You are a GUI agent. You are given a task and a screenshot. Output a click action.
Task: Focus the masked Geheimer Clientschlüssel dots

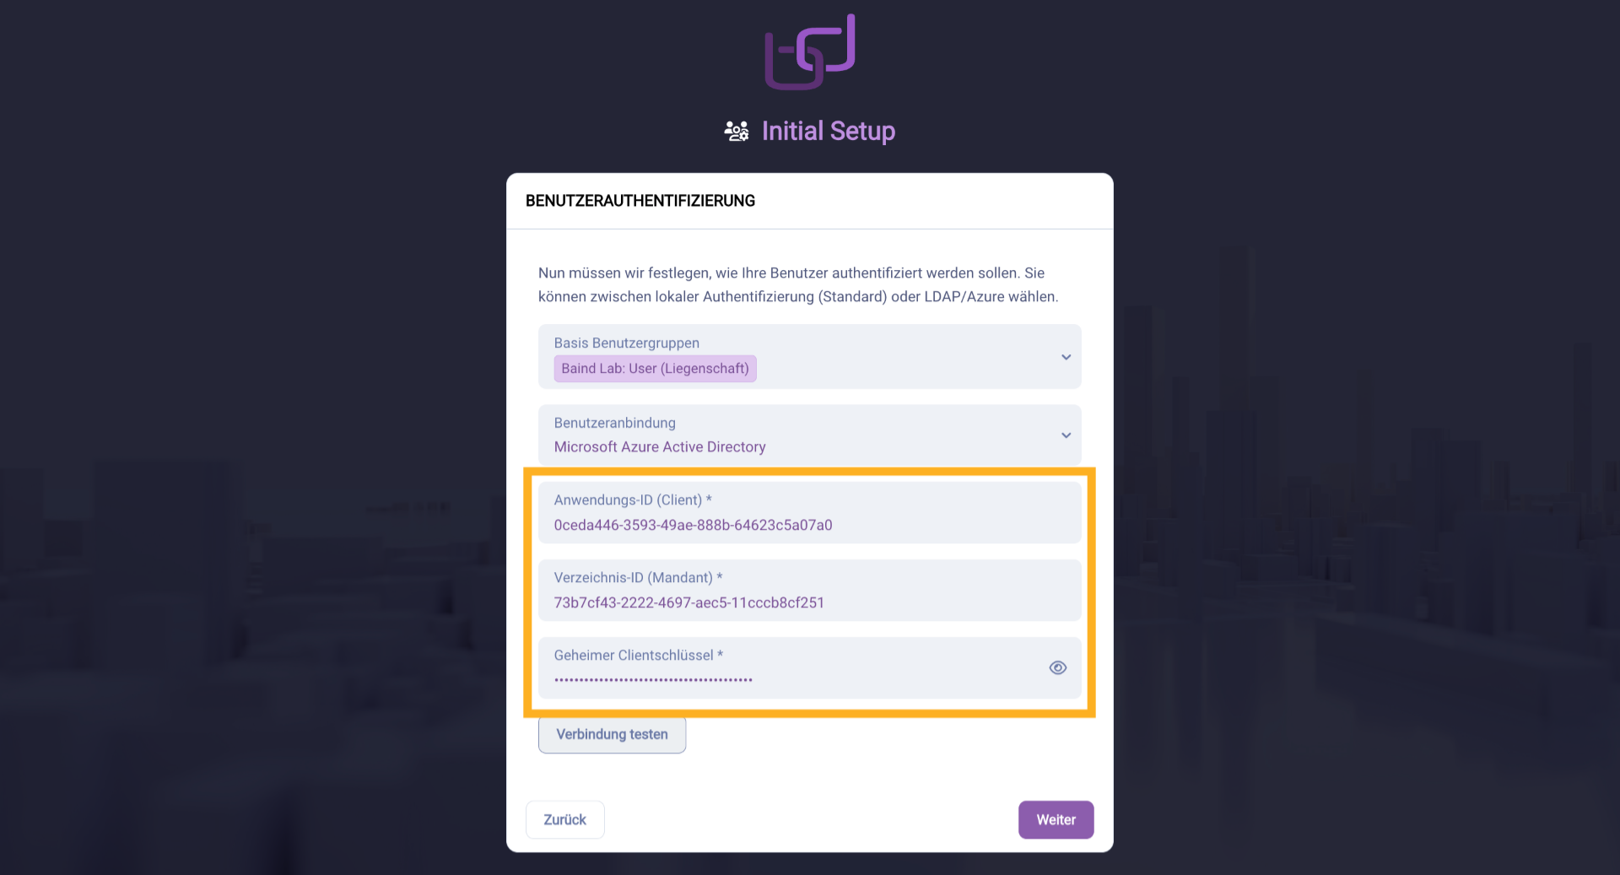pyautogui.click(x=653, y=679)
